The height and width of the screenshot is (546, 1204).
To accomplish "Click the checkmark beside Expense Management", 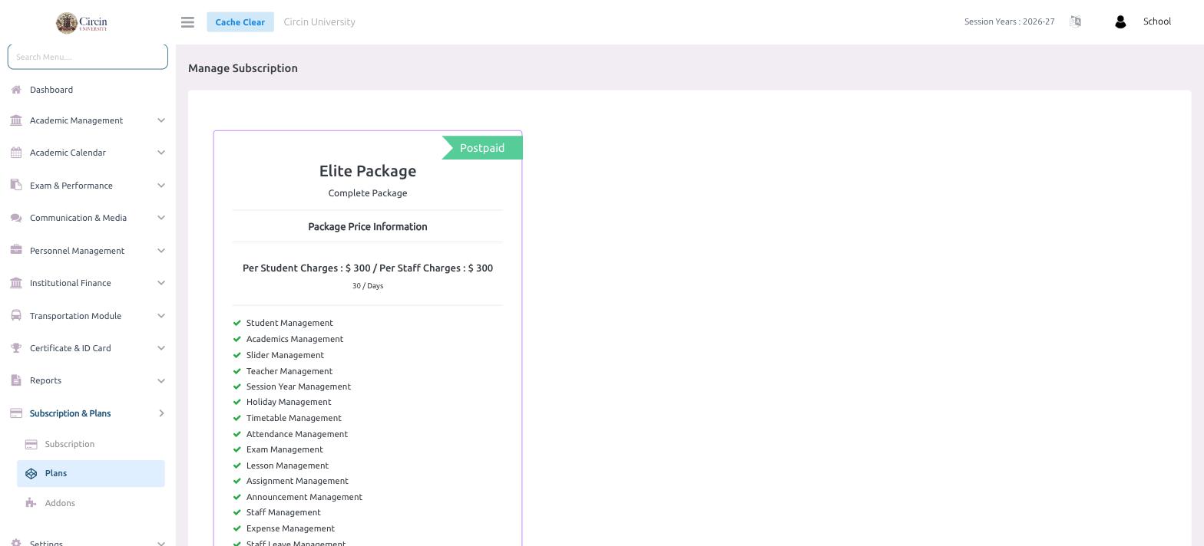I will (x=237, y=528).
